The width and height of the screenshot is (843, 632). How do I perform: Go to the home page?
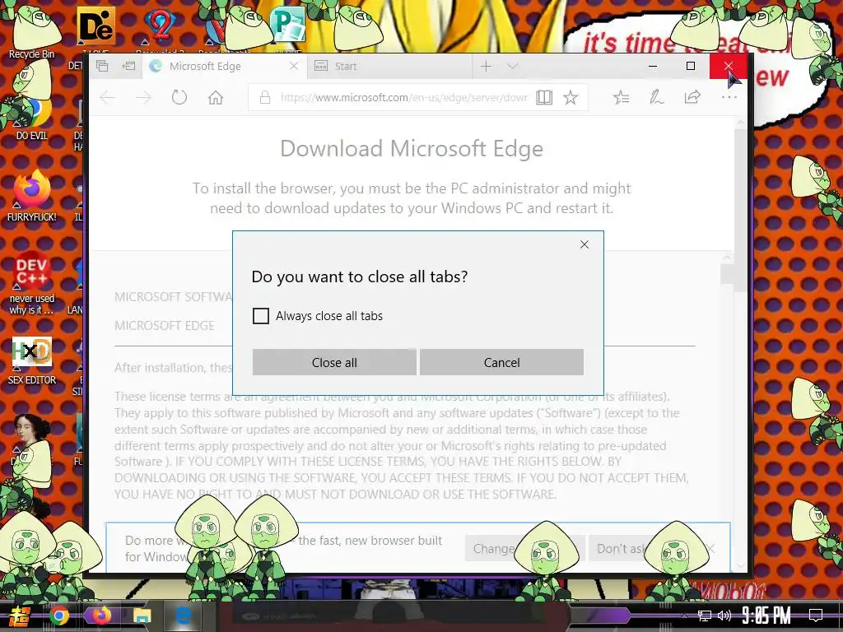216,97
